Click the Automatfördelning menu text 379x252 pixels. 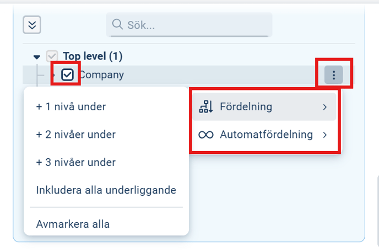266,135
